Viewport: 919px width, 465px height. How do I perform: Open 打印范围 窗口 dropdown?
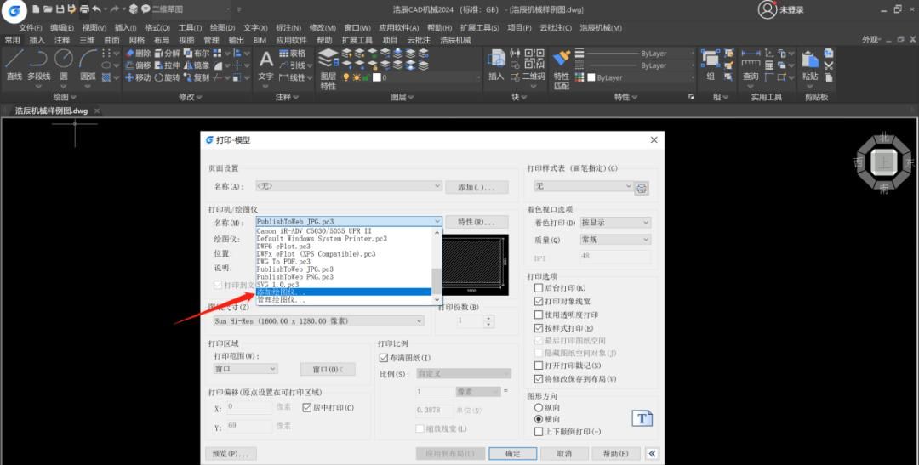tap(246, 369)
